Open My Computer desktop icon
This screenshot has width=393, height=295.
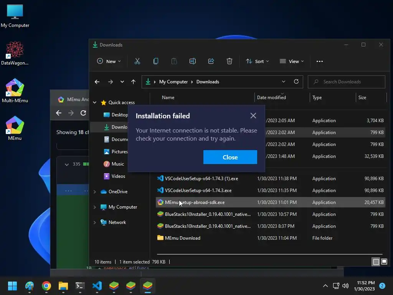click(15, 15)
